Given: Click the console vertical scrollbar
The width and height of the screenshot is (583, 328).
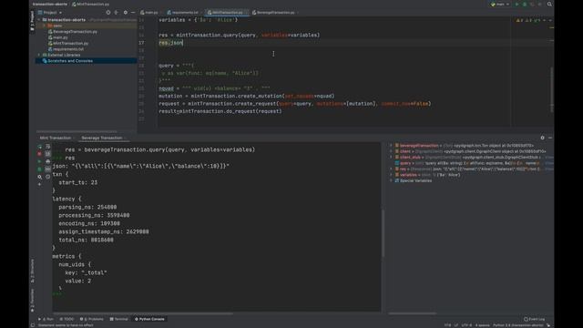Looking at the screenshot, I should 383,233.
